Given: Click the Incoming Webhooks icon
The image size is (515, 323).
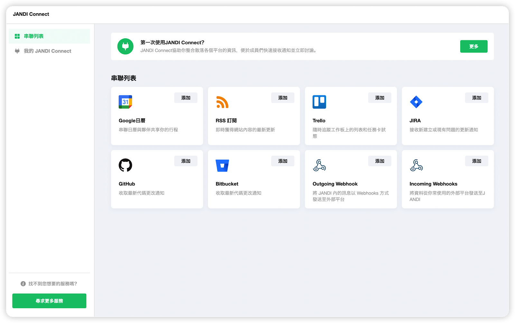Looking at the screenshot, I should (416, 165).
